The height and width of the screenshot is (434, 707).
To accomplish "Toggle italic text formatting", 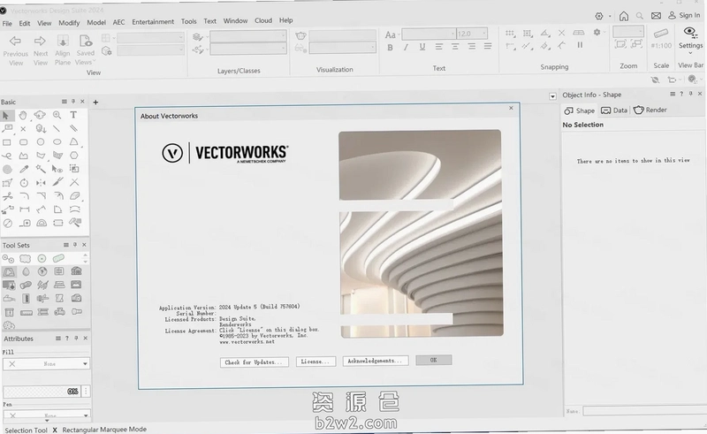I will (406, 47).
